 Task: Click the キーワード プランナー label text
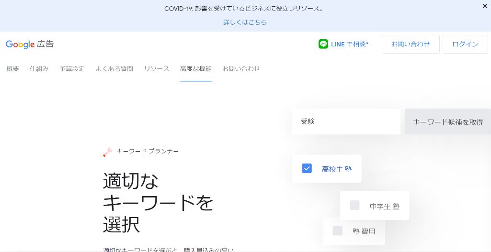(148, 151)
